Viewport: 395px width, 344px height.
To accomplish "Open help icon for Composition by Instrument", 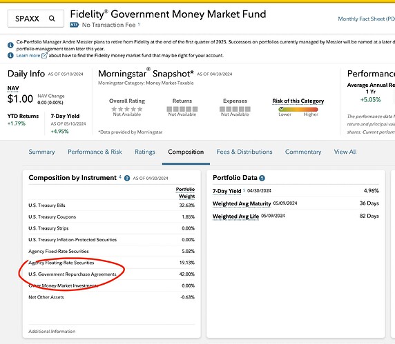I will tap(127, 178).
